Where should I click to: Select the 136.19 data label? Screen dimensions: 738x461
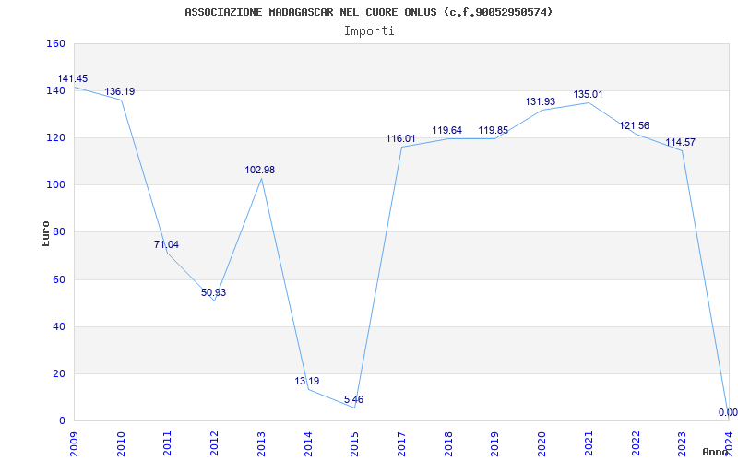tap(120, 91)
